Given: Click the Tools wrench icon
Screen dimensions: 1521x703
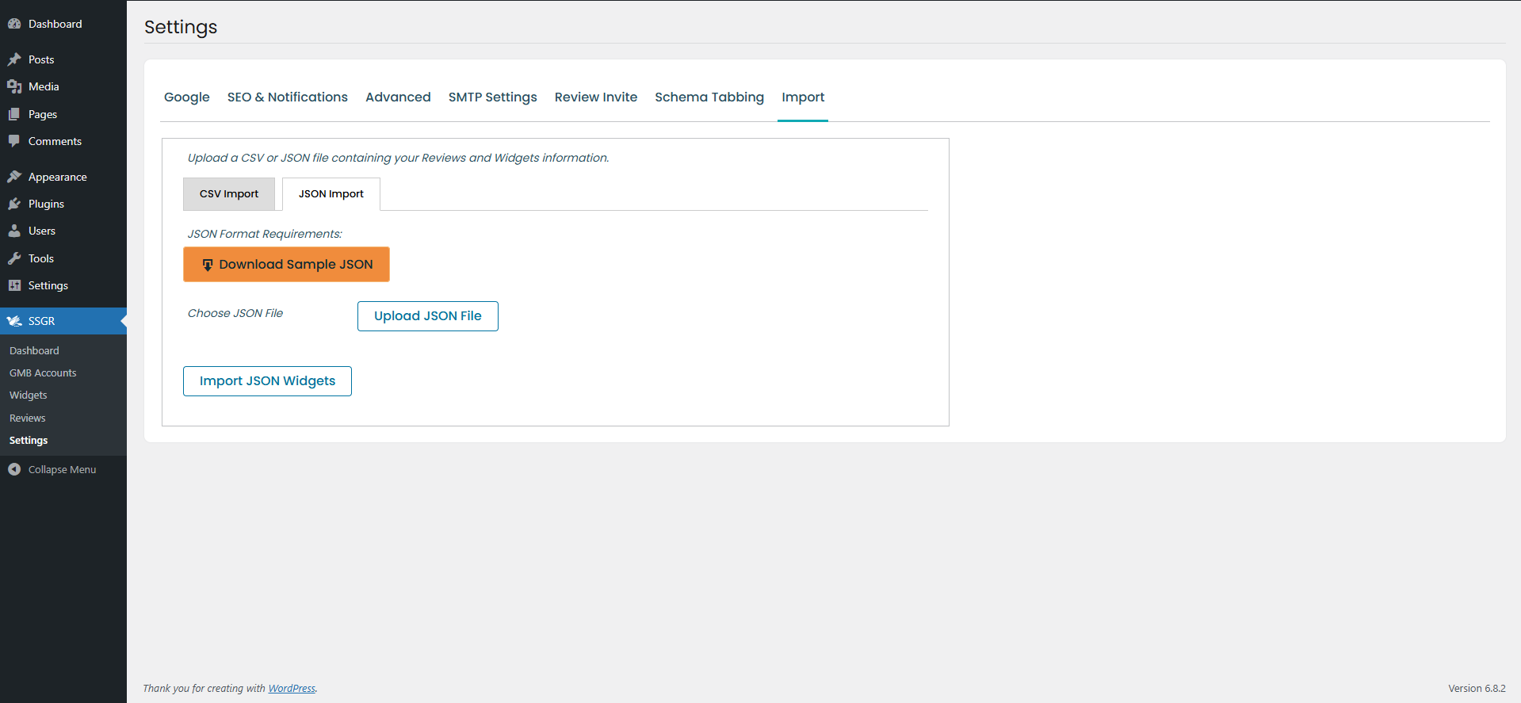Looking at the screenshot, I should click(x=14, y=258).
